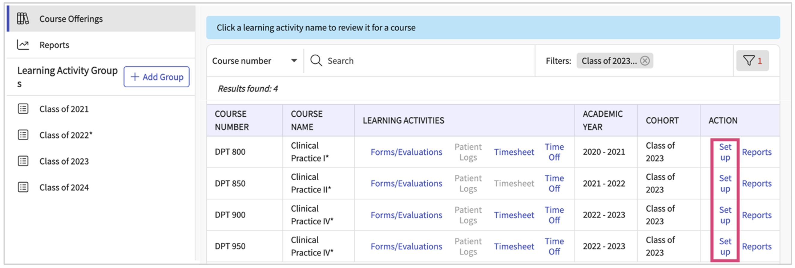The width and height of the screenshot is (795, 268).
Task: Open Reports in the left sidebar
Action: (54, 45)
